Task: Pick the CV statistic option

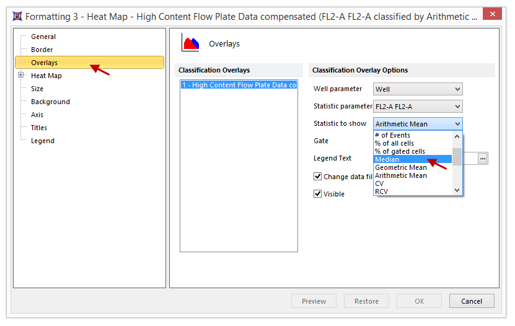Action: click(x=379, y=183)
